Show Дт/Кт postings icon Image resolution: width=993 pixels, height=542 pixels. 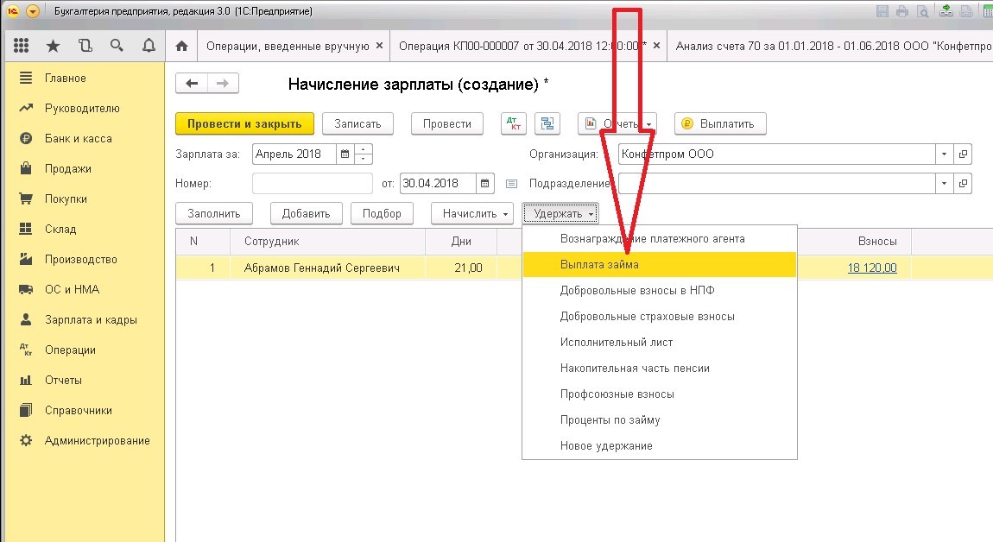coord(514,123)
